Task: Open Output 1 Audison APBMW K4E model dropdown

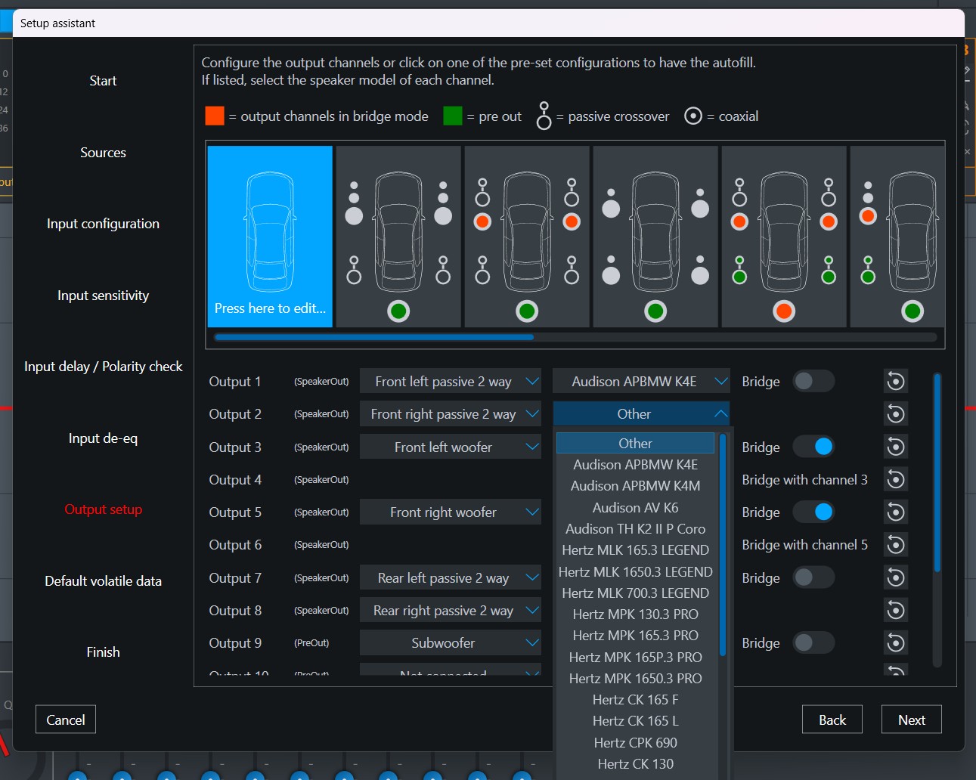Action: point(641,381)
